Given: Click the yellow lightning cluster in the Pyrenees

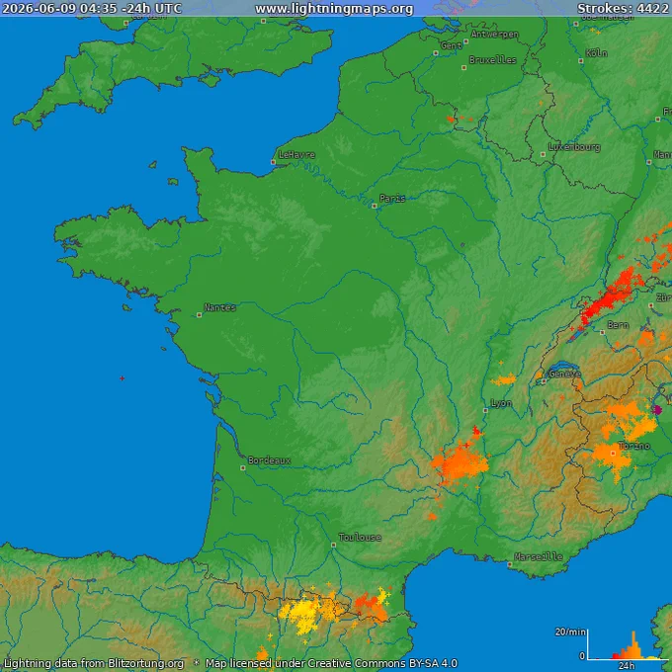Looking at the screenshot, I should click(301, 614).
